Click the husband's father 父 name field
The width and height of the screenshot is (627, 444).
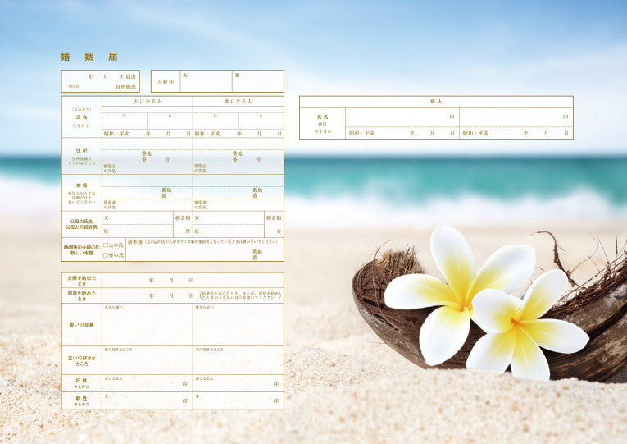(139, 218)
